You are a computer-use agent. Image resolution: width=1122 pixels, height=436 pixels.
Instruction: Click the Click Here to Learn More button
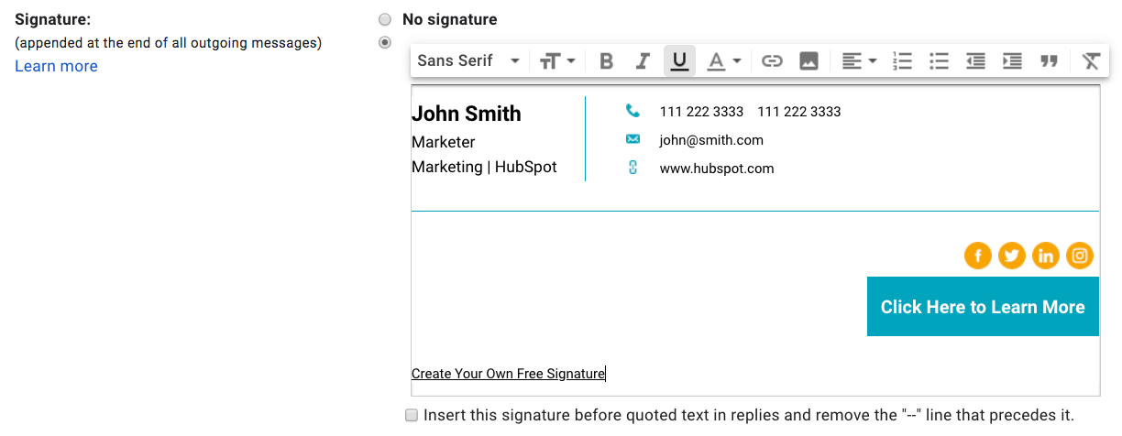[983, 307]
